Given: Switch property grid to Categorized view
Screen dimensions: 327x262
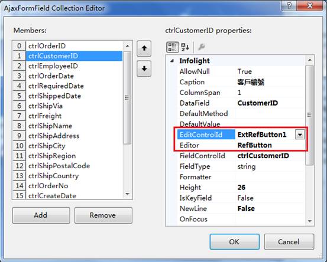Looking at the screenshot, I should [x=172, y=47].
